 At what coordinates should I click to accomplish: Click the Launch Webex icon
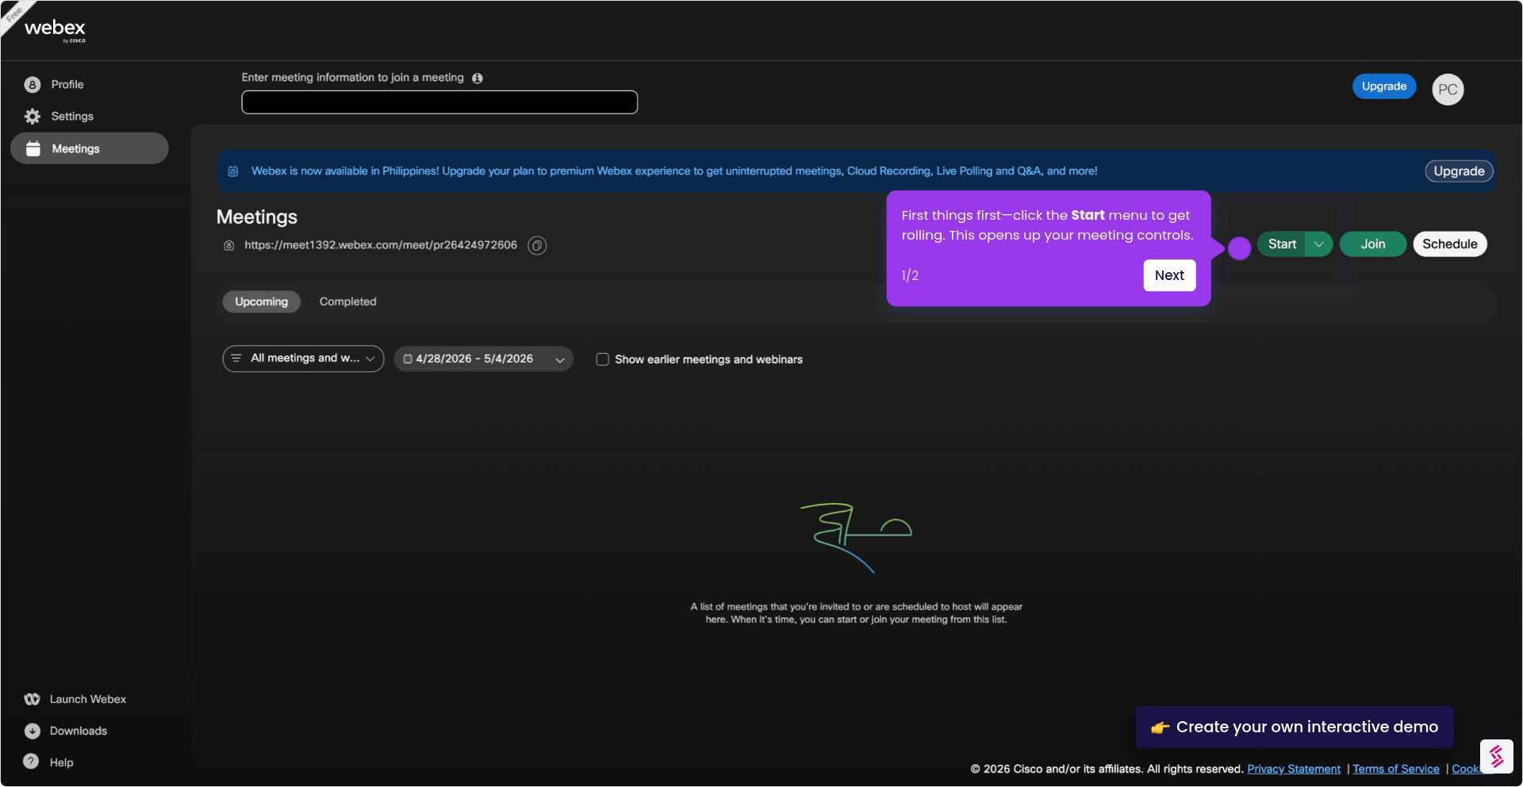tap(32, 699)
